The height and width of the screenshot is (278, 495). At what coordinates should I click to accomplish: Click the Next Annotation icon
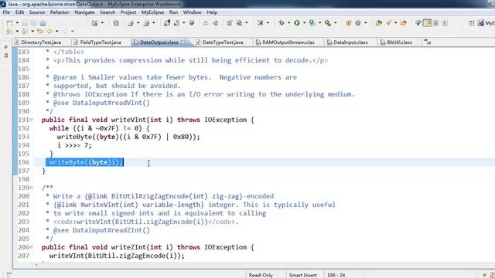(9, 31)
